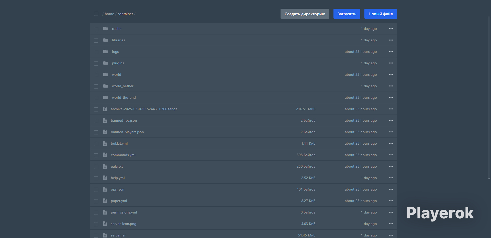Click the world_nether folder icon
This screenshot has height=238, width=491.
[x=106, y=86]
